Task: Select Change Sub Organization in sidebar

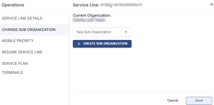Action: [x=29, y=29]
